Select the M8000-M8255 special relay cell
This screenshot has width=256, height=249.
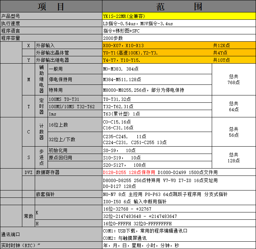[x=157, y=90]
